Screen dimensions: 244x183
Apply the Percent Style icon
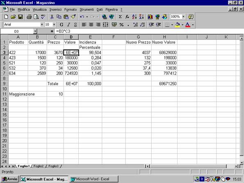(x=121, y=25)
